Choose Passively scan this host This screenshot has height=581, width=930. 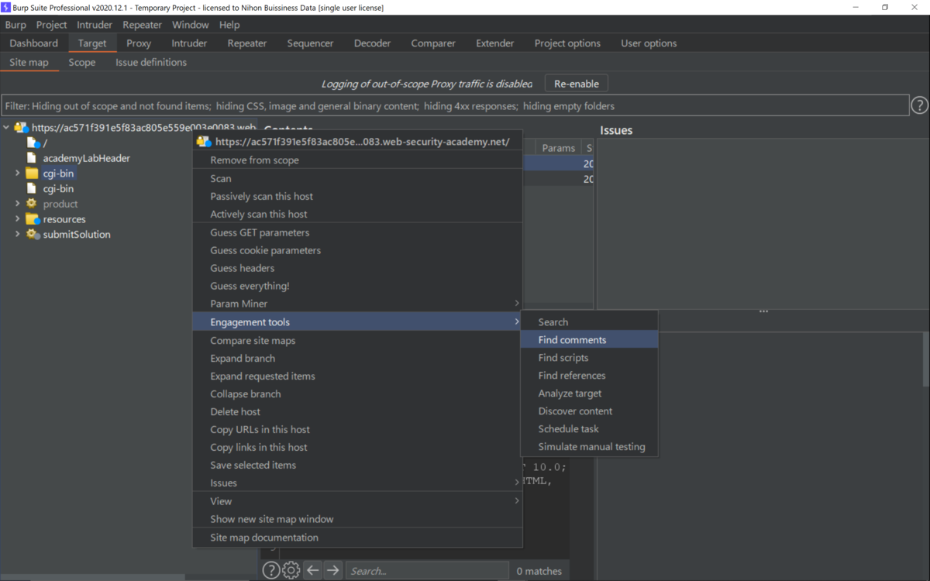click(x=357, y=197)
